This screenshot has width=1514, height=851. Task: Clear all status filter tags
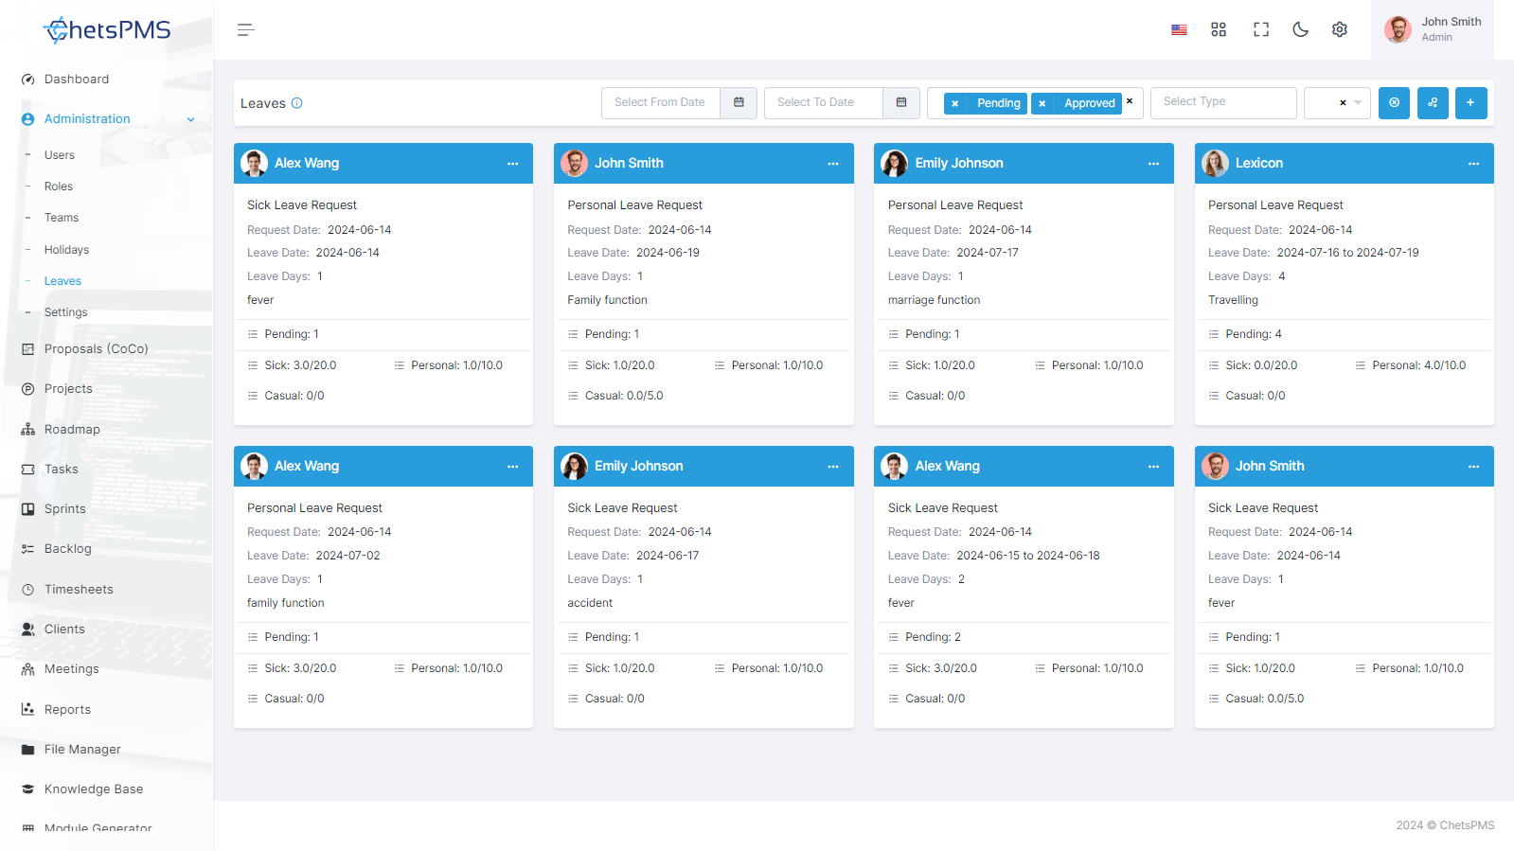[x=1130, y=100]
